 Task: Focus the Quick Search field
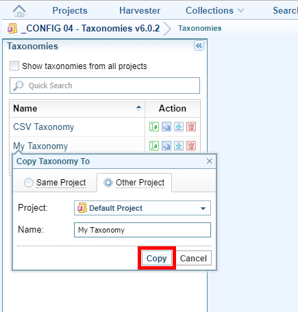click(x=105, y=86)
